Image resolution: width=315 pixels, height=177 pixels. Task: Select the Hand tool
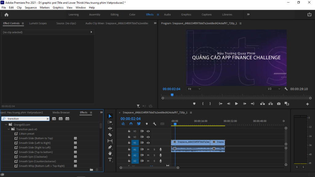point(110,153)
